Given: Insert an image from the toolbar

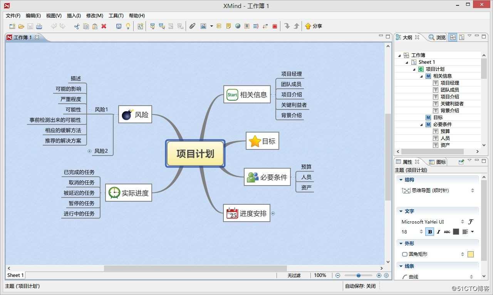Looking at the screenshot, I should click(x=203, y=26).
